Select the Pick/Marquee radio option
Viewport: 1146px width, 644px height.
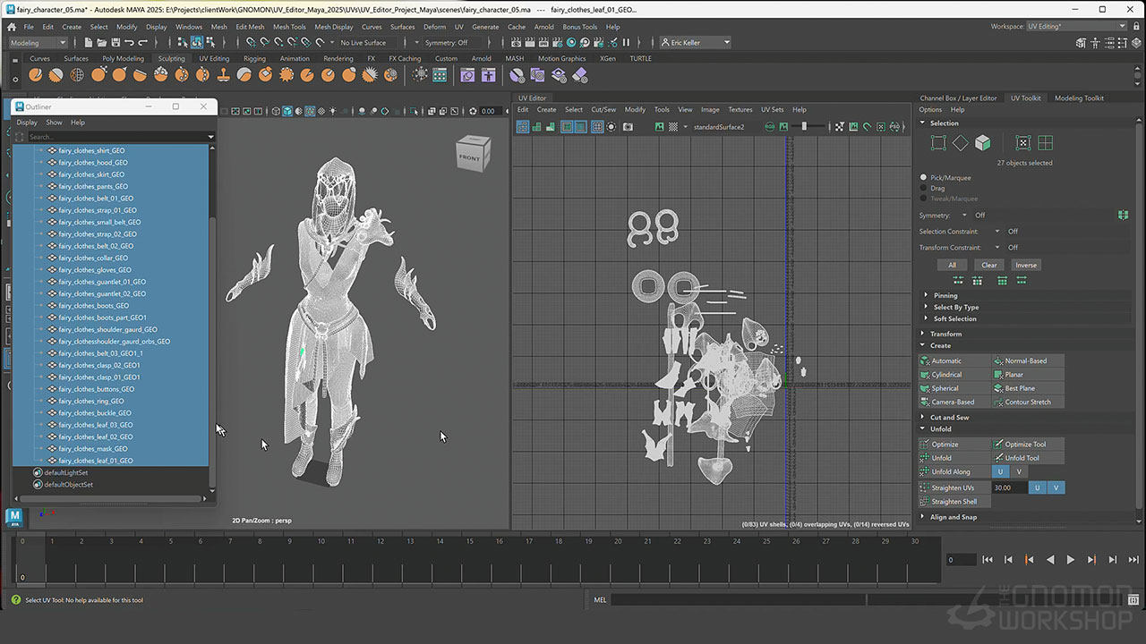coord(924,178)
